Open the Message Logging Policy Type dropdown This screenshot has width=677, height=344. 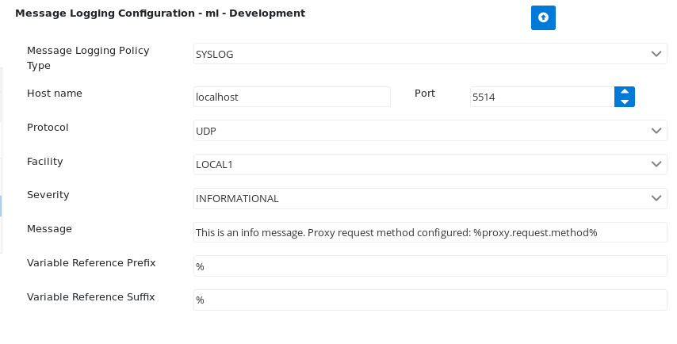pos(430,54)
